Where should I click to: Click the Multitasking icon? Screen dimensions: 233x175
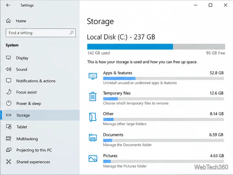(x=9, y=138)
